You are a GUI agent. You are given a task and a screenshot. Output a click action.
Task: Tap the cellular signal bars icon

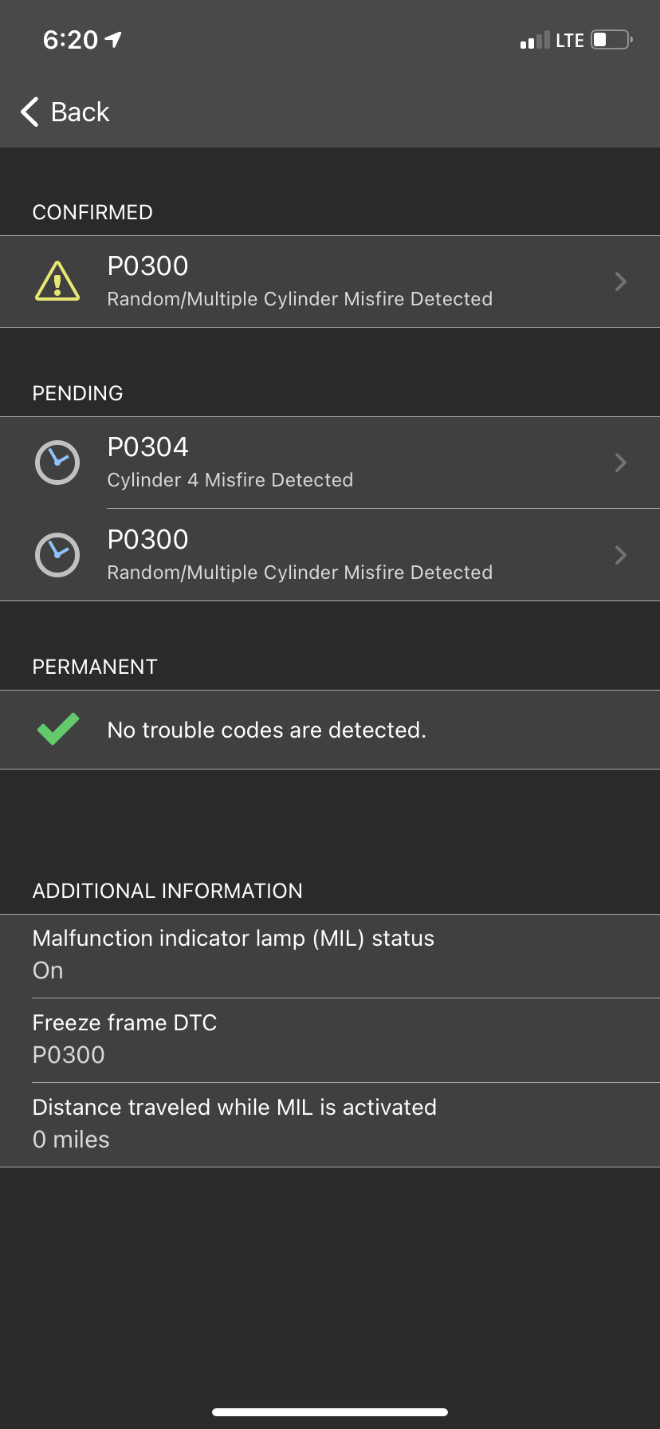[x=535, y=41]
